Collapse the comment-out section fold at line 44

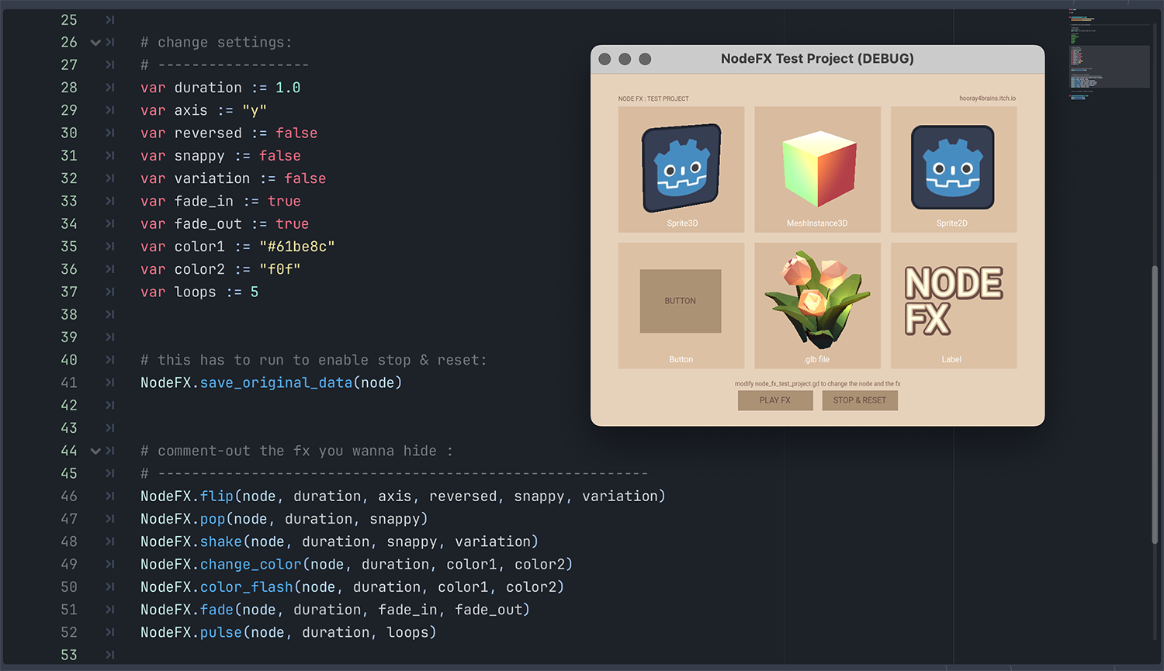click(x=95, y=451)
